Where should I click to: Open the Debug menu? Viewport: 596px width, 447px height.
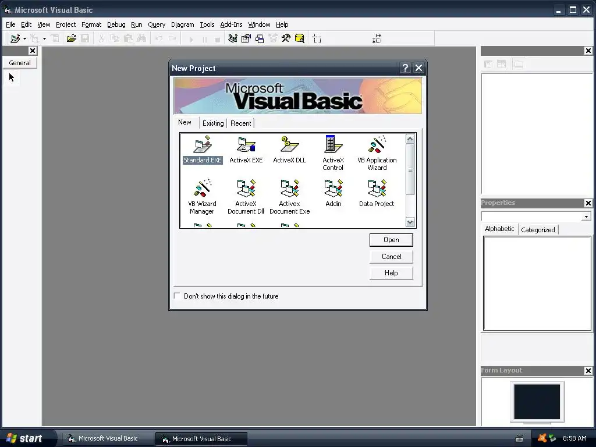[x=116, y=24]
